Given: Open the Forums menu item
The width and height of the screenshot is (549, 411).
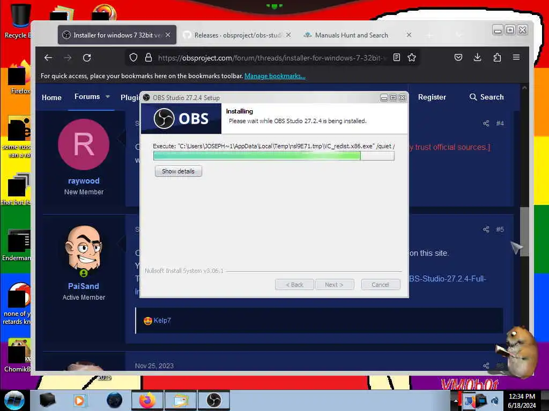Looking at the screenshot, I should (x=87, y=96).
